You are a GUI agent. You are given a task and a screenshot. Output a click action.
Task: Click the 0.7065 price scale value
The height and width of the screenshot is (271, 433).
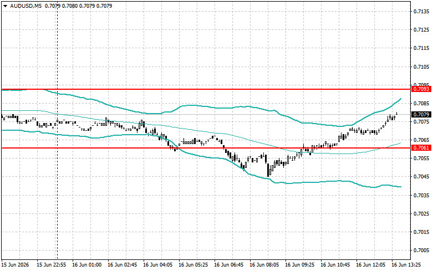421,140
